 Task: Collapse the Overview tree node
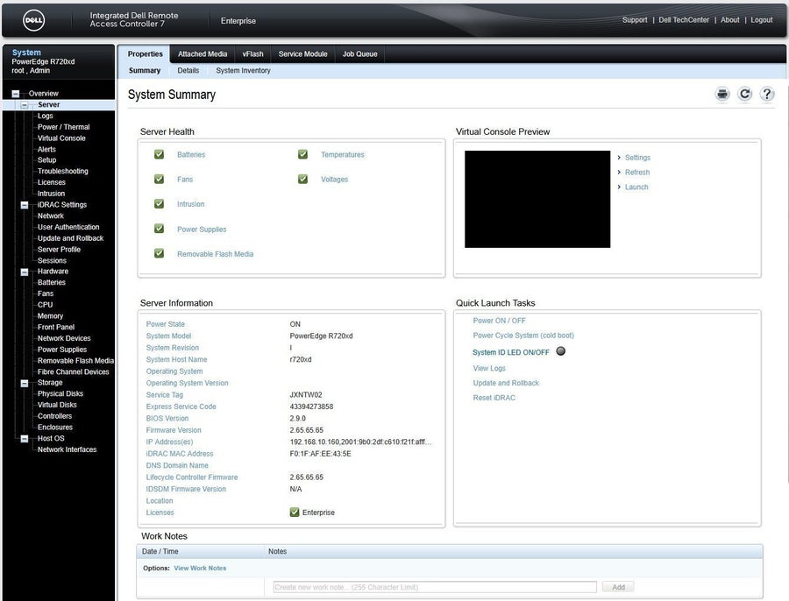(16, 94)
